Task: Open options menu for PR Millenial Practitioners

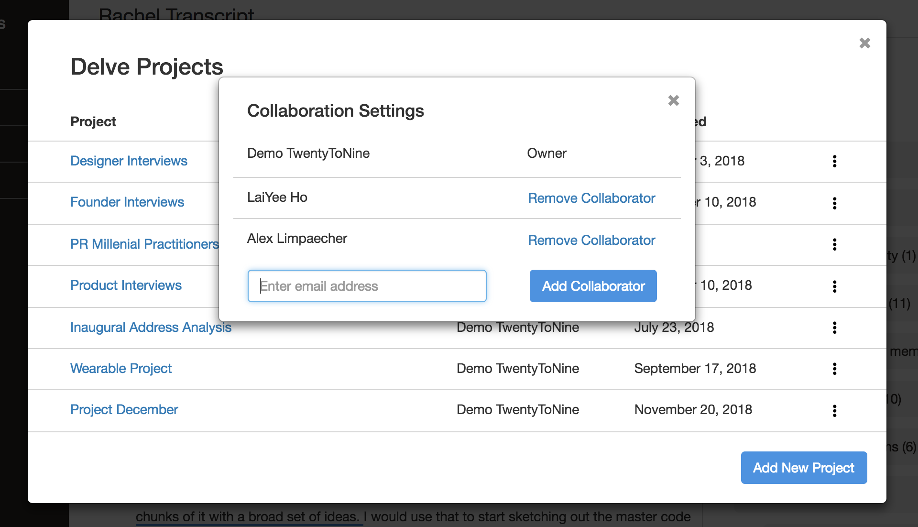Action: coord(835,245)
